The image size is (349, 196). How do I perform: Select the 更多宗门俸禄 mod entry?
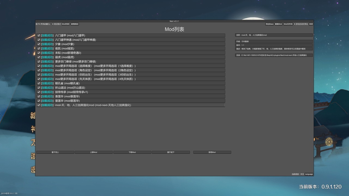pos(131,62)
